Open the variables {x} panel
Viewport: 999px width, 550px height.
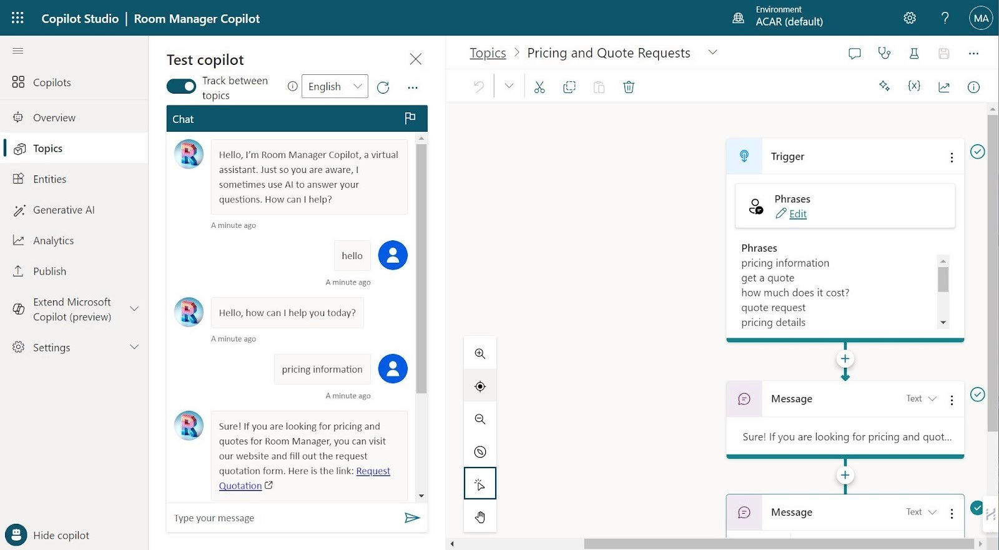(x=914, y=86)
